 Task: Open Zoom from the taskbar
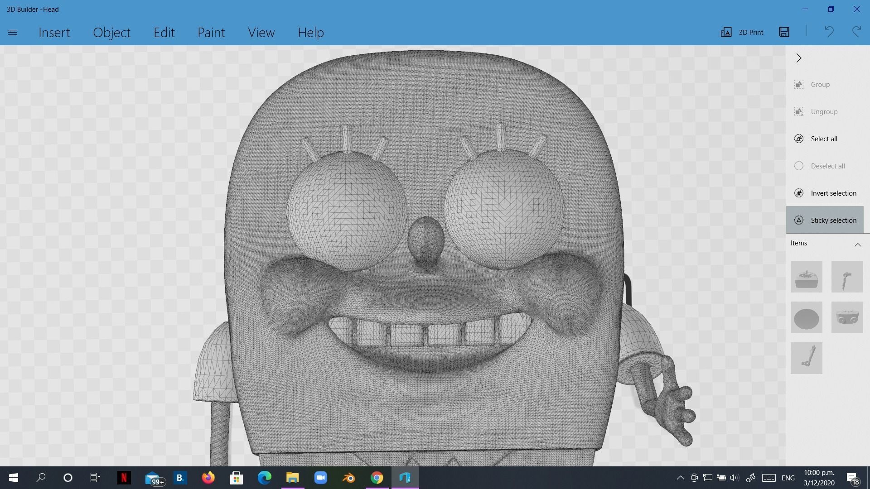(320, 478)
